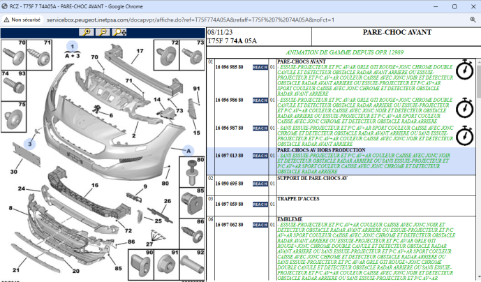Image resolution: width=481 pixels, height=282 pixels.
Task: Click the timer icon for part 16 096 987 80
Action: coord(464,135)
